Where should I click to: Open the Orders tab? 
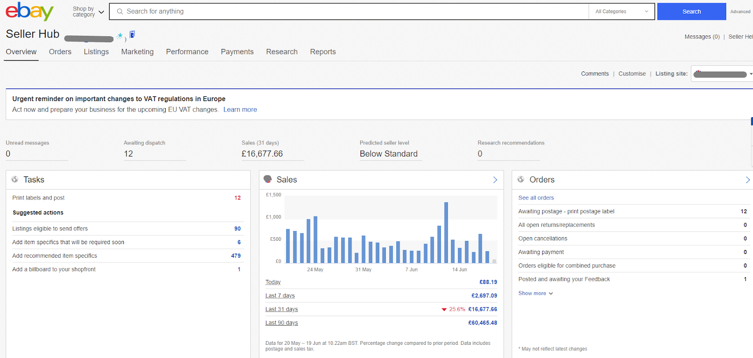[x=60, y=52]
